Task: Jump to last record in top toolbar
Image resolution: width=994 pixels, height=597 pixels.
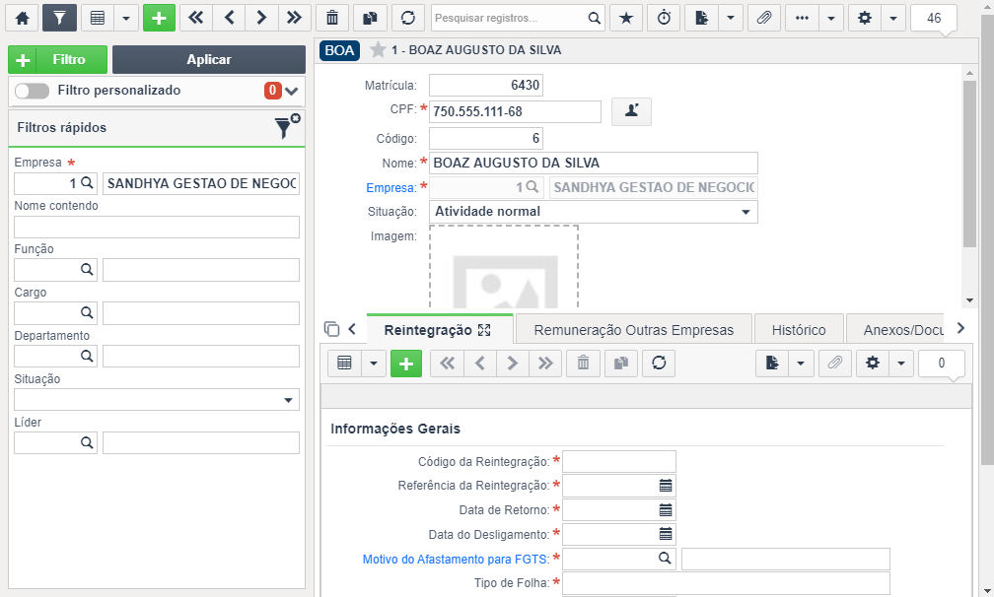Action: click(294, 18)
